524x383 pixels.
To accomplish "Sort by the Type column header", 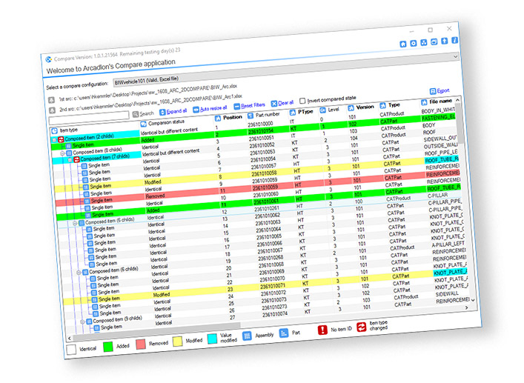I will pyautogui.click(x=394, y=105).
